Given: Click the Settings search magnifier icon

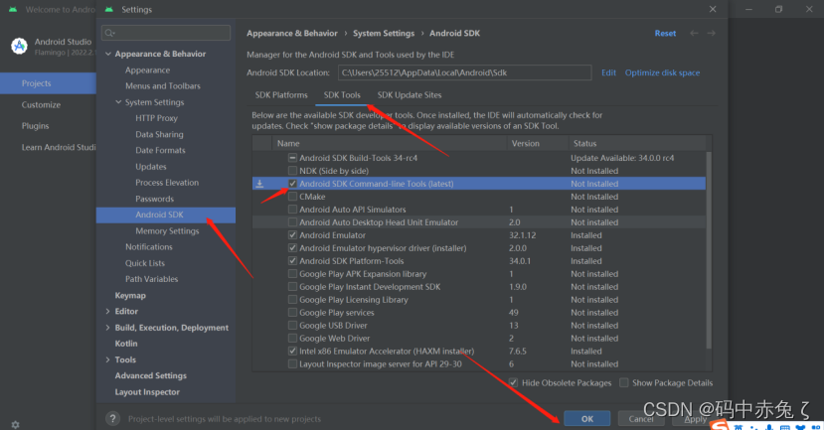Looking at the screenshot, I should tap(109, 33).
